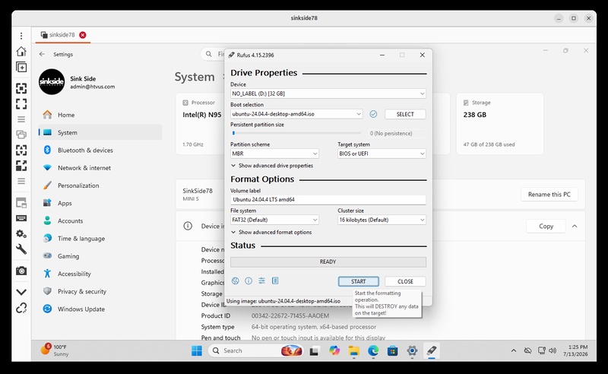Open the Partition scheme dropdown
Screen dimensions: 608x374
(274, 154)
